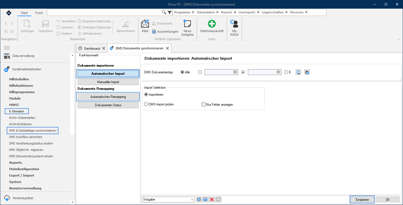Click the Dokument ribbon item
The height and width of the screenshot is (205, 403).
coord(162,23)
